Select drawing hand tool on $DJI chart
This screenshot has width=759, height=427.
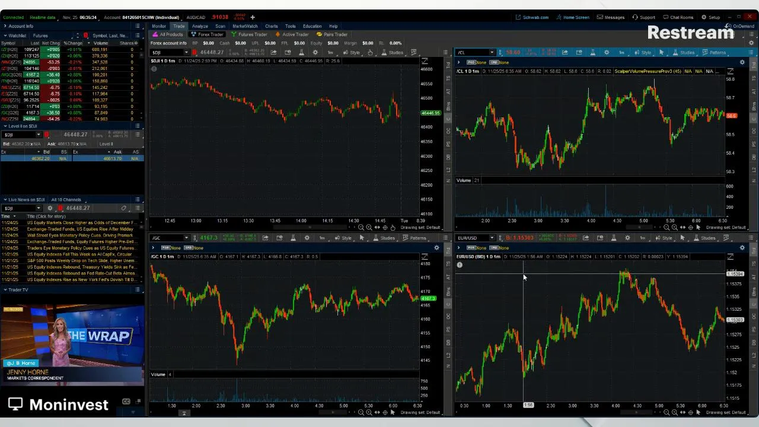pos(370,52)
